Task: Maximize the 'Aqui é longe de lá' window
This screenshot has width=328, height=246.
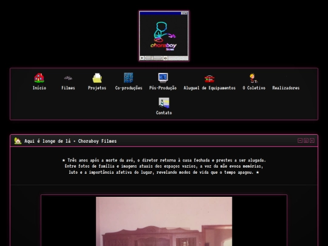Action: [x=306, y=140]
